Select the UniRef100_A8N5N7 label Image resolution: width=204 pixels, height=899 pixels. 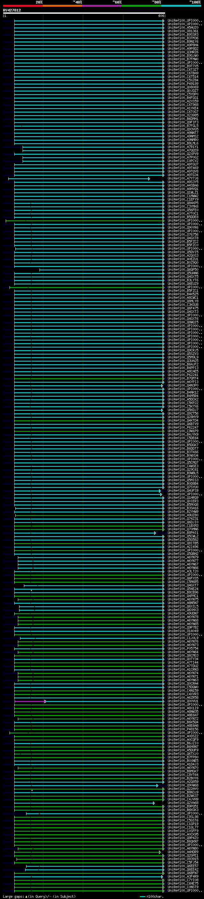click(183, 603)
